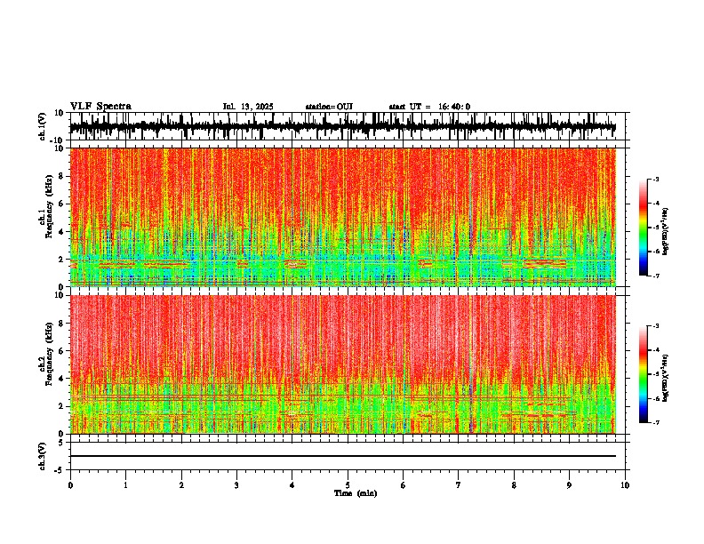Click time axis tick label "8"
Viewport: 704px width, 544px height.
click(x=514, y=485)
